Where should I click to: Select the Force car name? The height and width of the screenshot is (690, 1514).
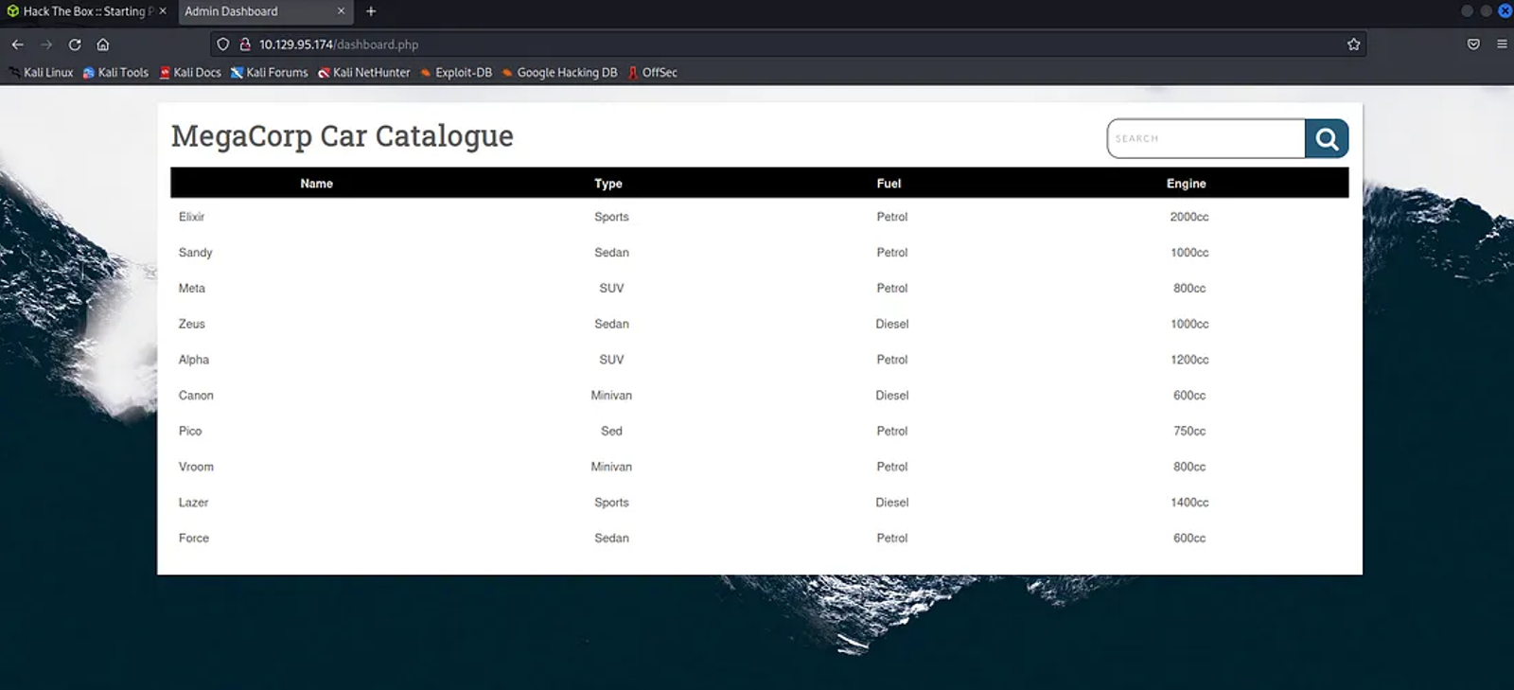[193, 539]
